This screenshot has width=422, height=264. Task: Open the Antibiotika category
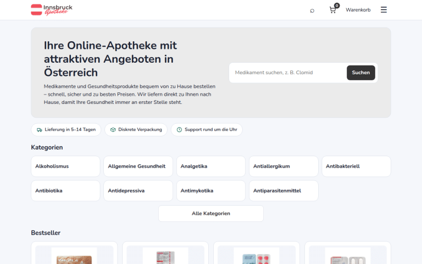65,190
